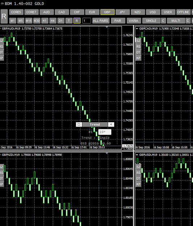
Task: Click the MULTI layout button
Action: coord(176,21)
